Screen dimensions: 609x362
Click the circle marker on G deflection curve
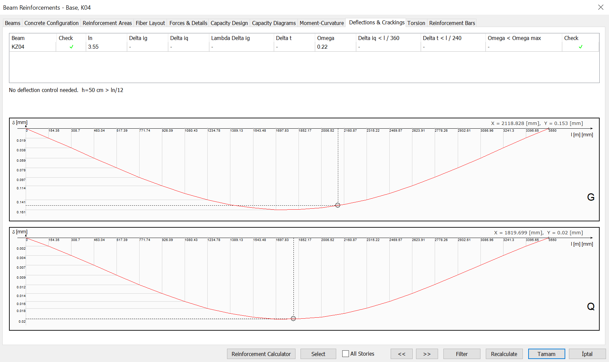[x=338, y=205]
